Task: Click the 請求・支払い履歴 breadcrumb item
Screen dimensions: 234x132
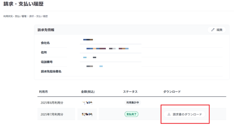Action: (x=38, y=16)
